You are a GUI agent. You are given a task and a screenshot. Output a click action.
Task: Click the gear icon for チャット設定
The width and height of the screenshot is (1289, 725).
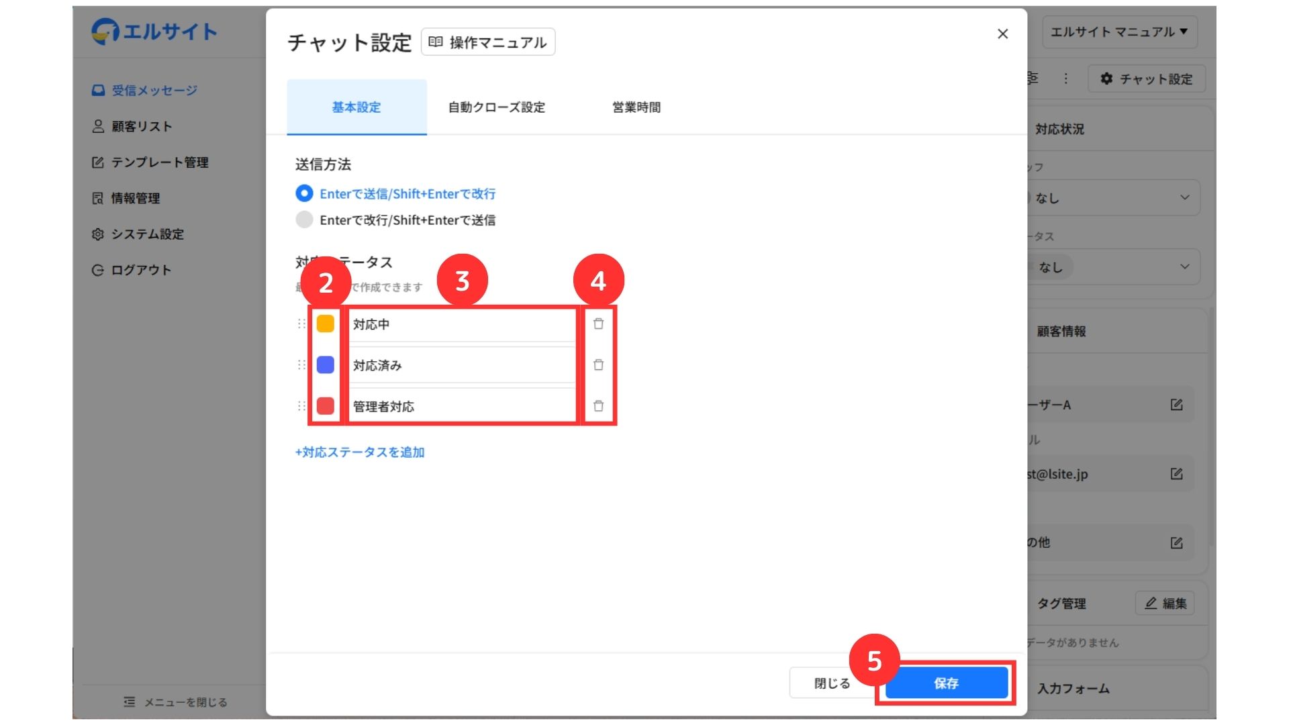tap(1106, 79)
